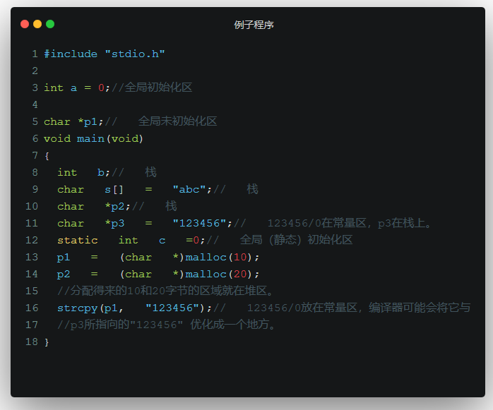
Task: Click the s[] array name
Action: pos(114,189)
